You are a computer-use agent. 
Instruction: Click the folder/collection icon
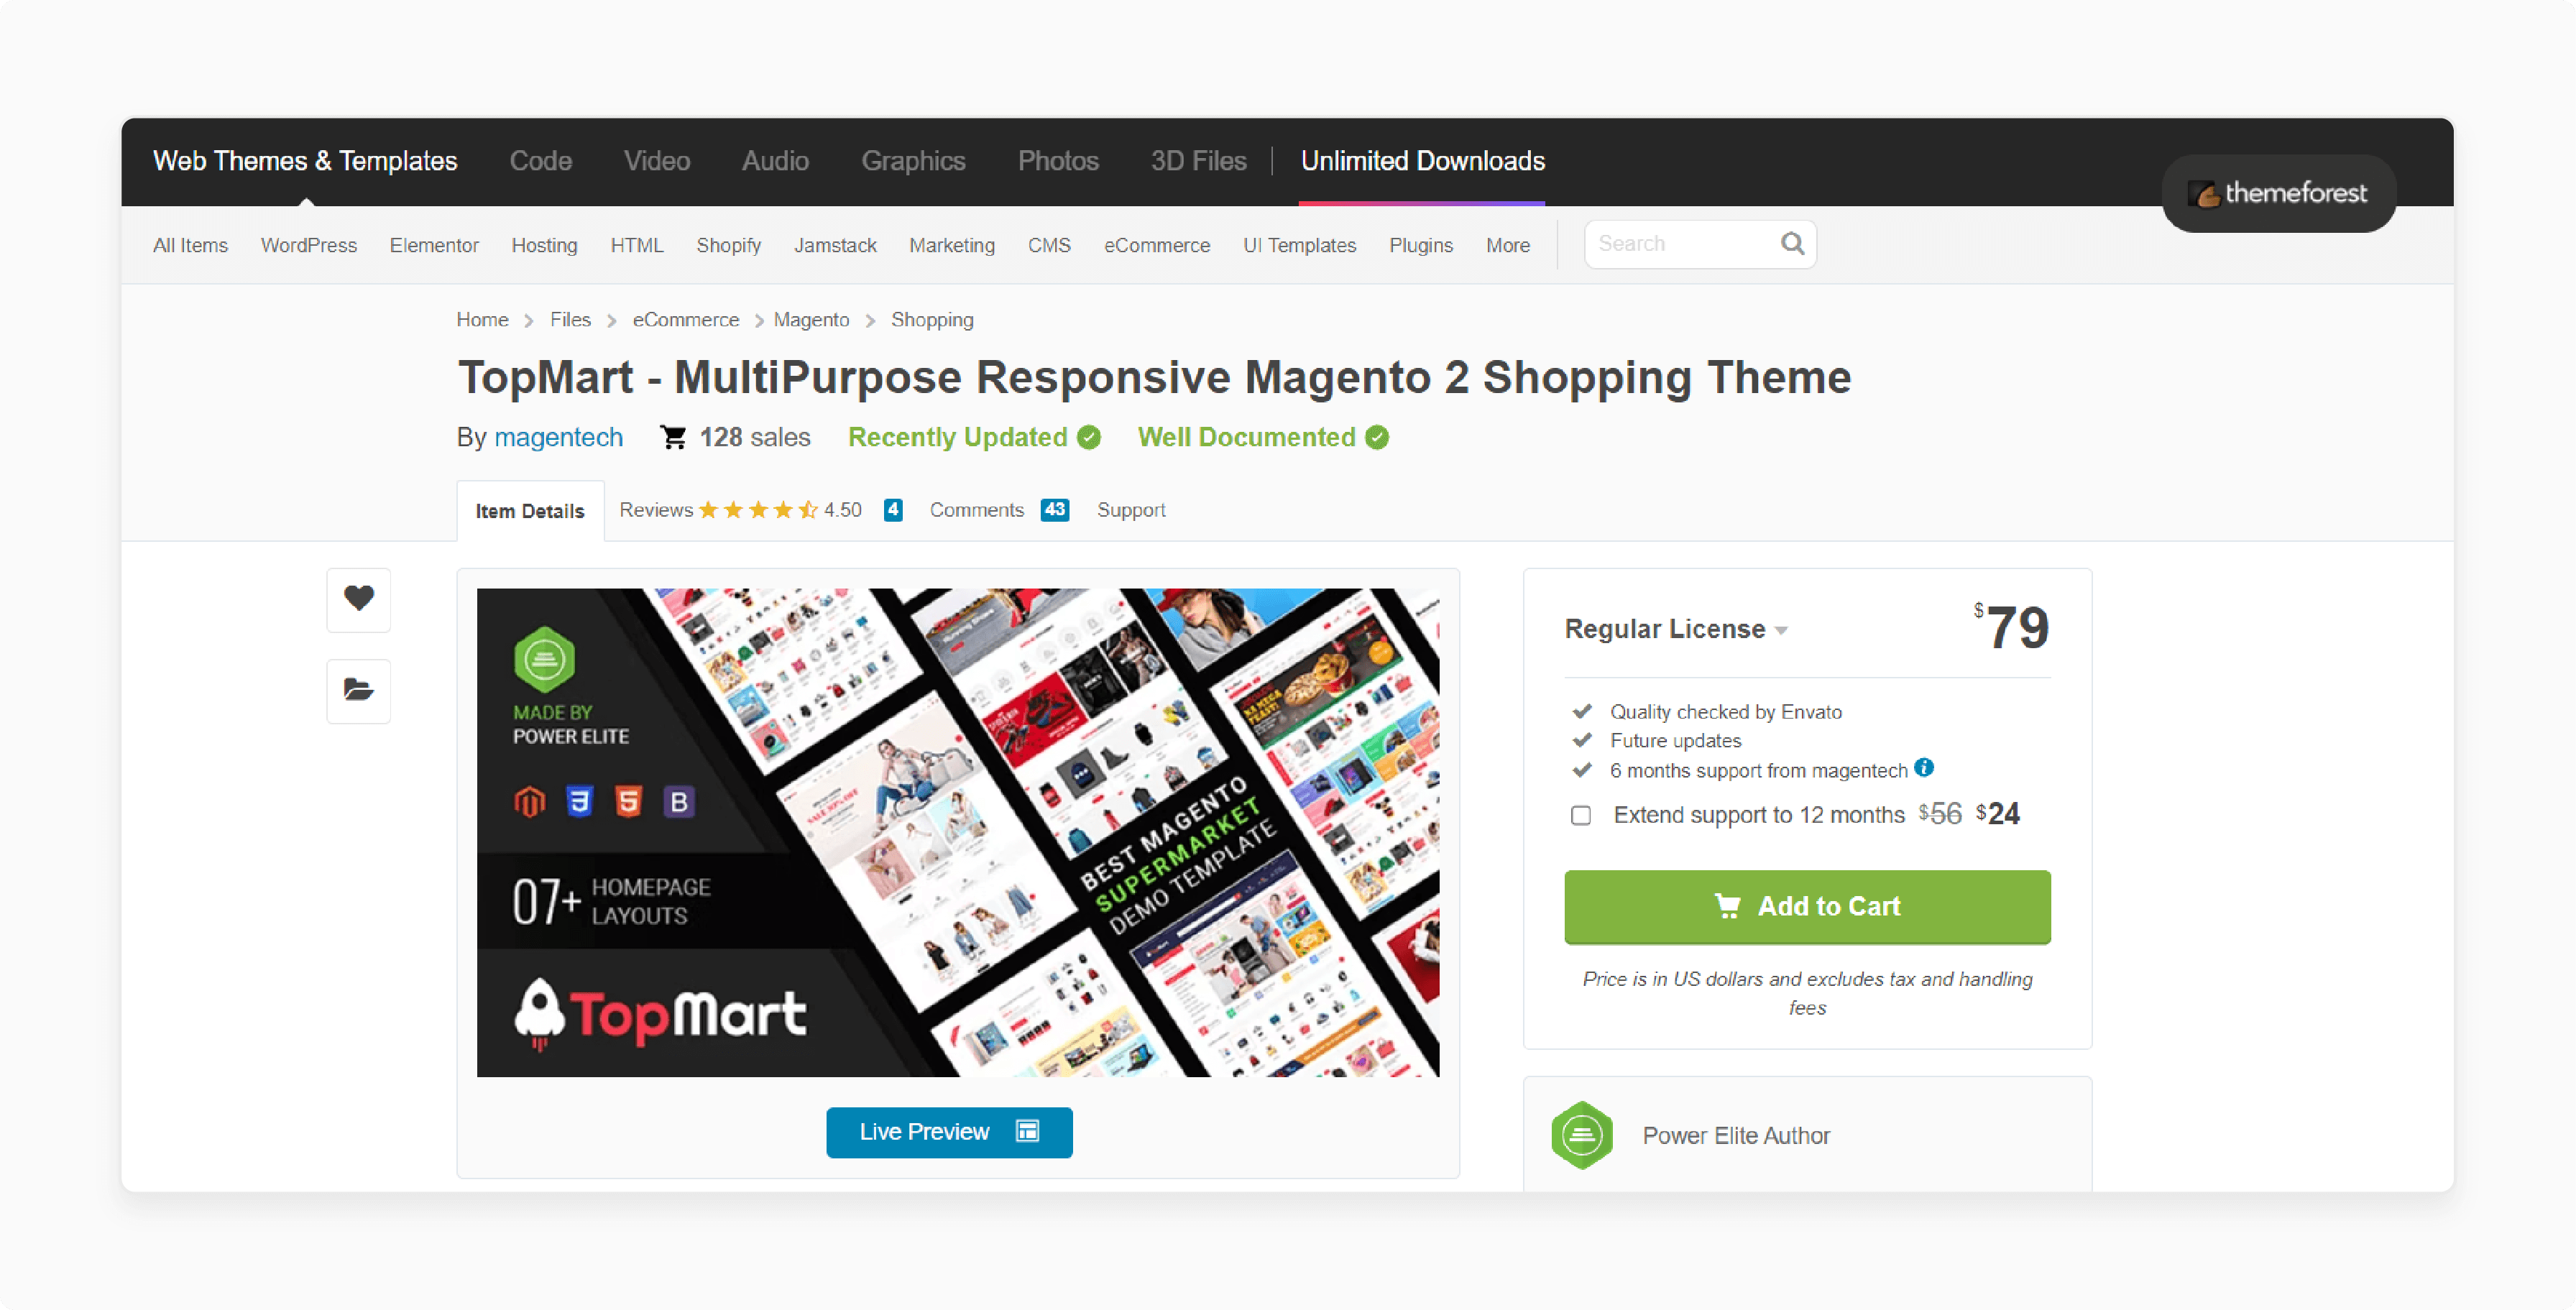tap(359, 688)
